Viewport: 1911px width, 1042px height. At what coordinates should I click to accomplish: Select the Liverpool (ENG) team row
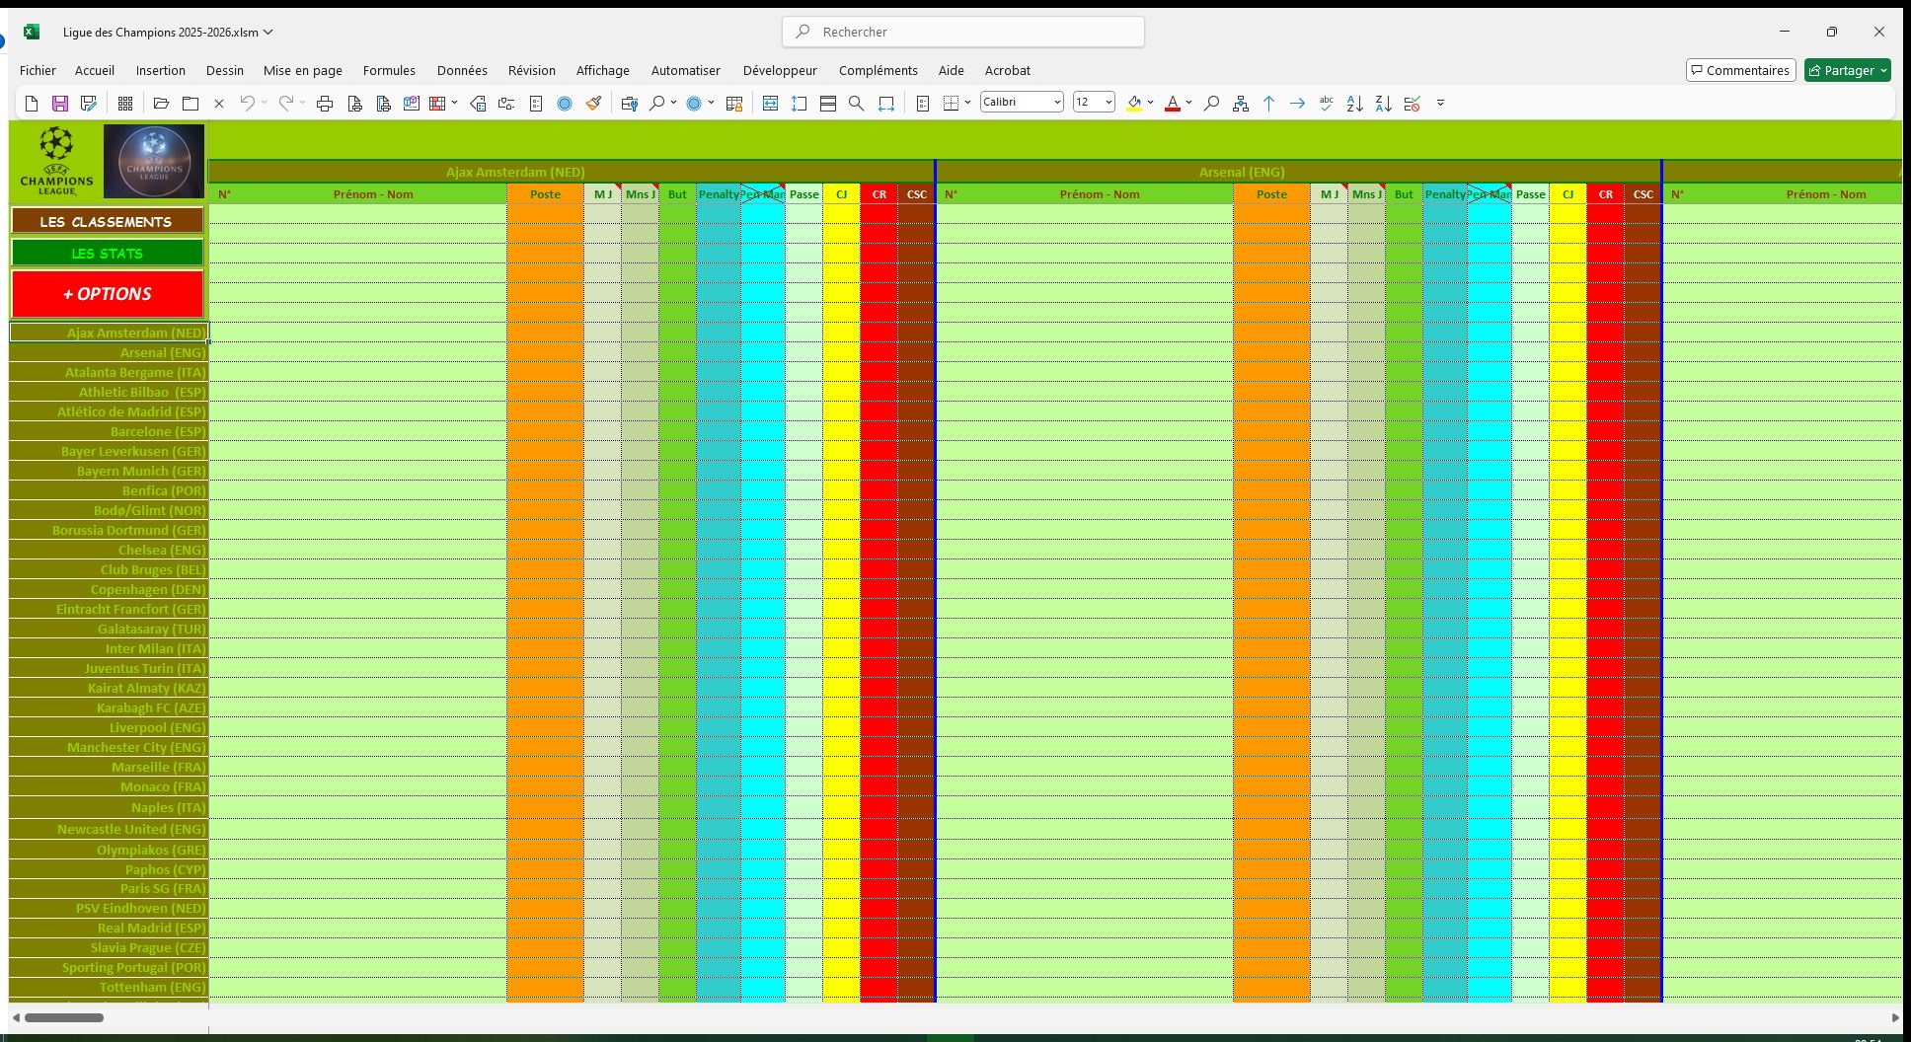point(109,727)
